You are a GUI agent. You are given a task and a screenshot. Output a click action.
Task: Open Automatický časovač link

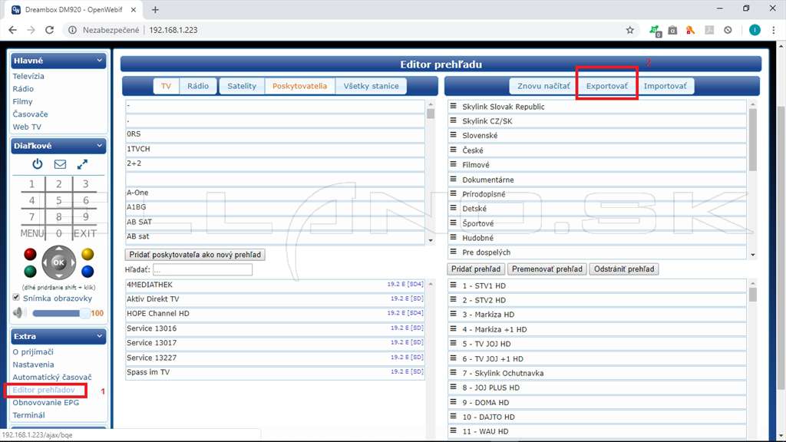[52, 377]
